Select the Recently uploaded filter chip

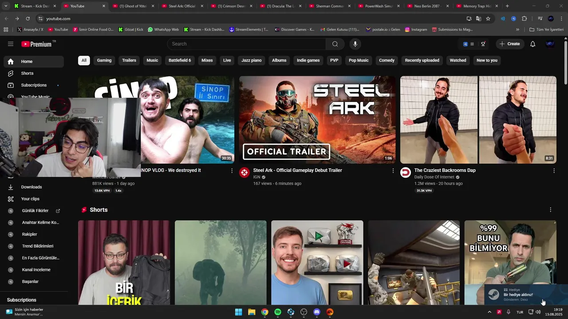(x=422, y=60)
